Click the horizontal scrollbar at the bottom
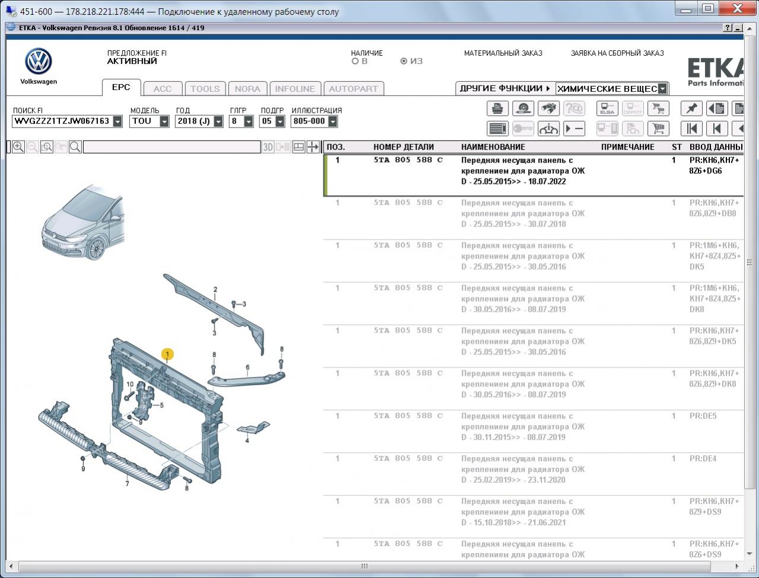 pyautogui.click(x=364, y=566)
